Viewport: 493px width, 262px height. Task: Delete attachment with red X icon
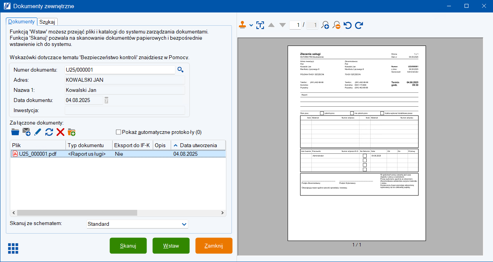(x=60, y=132)
